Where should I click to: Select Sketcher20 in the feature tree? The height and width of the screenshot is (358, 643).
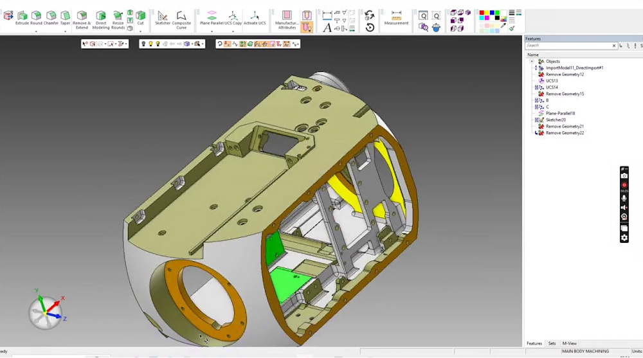(x=556, y=120)
